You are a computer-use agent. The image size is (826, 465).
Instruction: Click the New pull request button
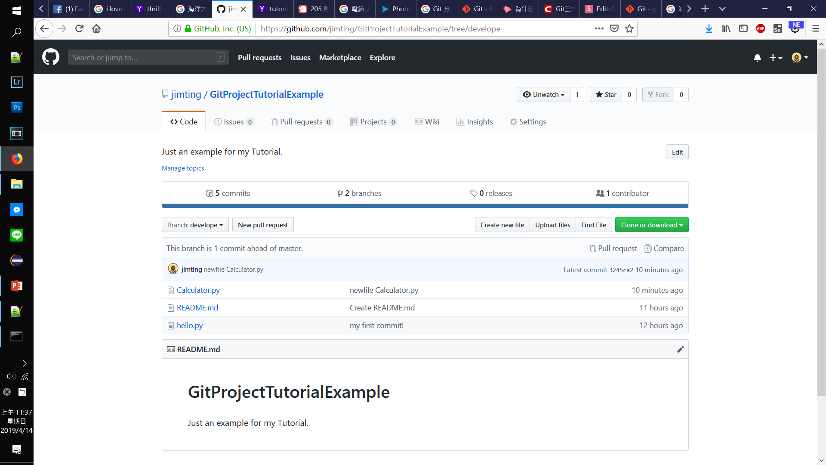coord(263,225)
